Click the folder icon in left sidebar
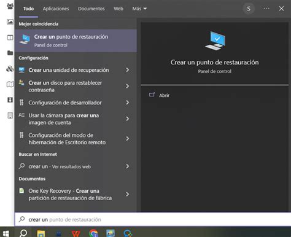The width and height of the screenshot is (291, 237). [x=10, y=53]
